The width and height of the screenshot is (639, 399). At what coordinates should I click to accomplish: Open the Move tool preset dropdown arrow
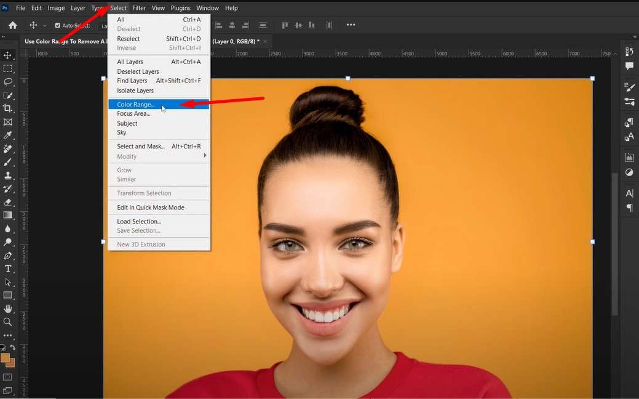pyautogui.click(x=44, y=25)
